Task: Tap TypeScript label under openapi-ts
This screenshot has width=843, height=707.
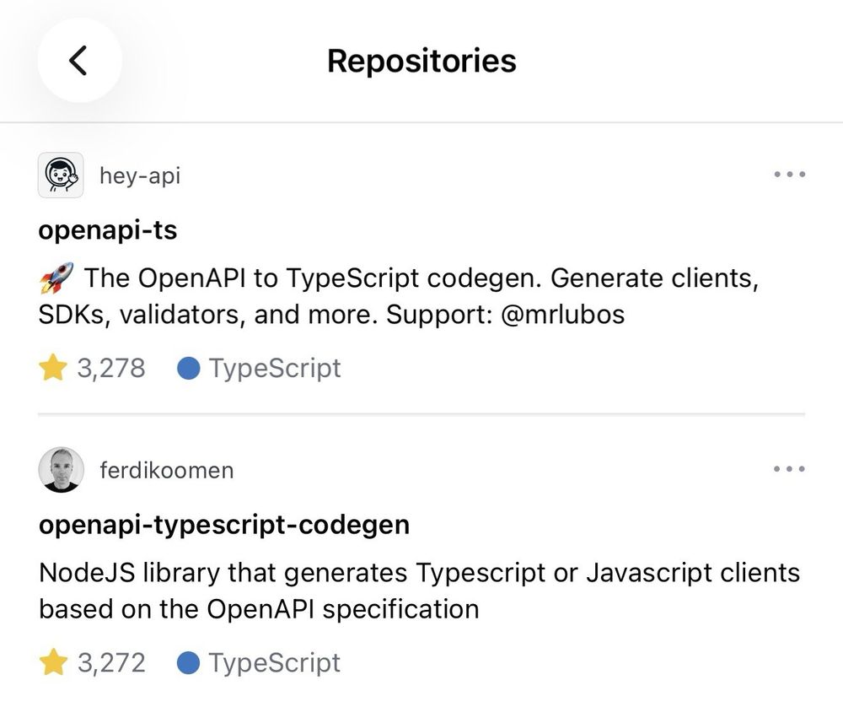Action: pyautogui.click(x=275, y=368)
